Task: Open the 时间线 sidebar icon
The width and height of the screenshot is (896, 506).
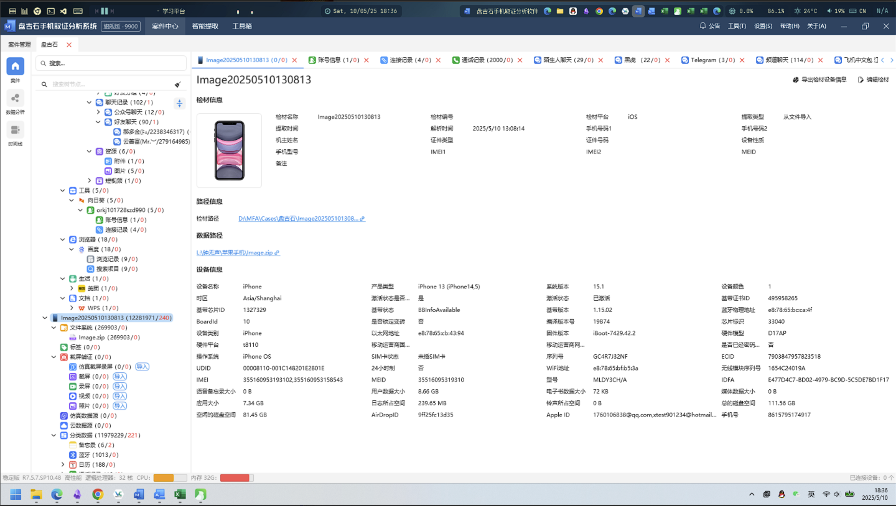Action: coord(16,130)
